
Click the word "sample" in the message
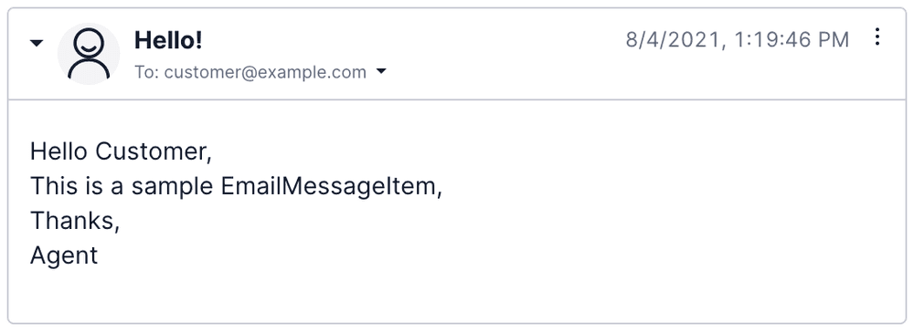pyautogui.click(x=173, y=187)
